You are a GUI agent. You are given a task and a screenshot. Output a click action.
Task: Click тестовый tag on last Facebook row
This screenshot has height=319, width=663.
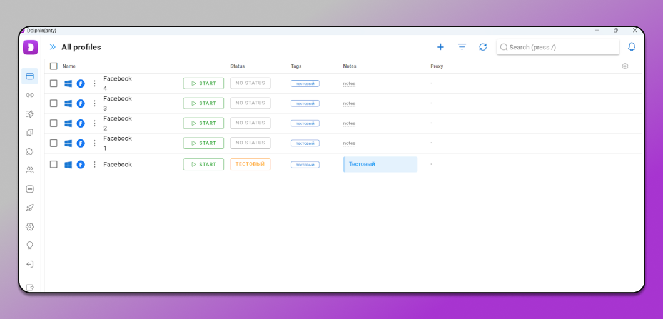click(x=305, y=164)
